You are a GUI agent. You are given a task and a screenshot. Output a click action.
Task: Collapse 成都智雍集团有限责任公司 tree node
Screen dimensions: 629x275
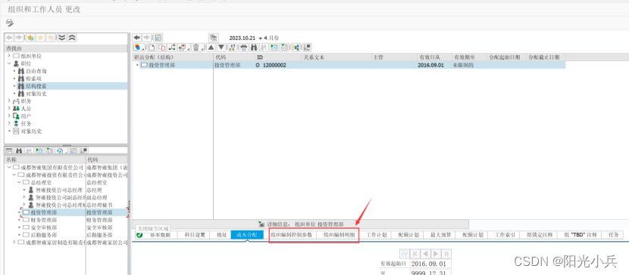(x=9, y=168)
